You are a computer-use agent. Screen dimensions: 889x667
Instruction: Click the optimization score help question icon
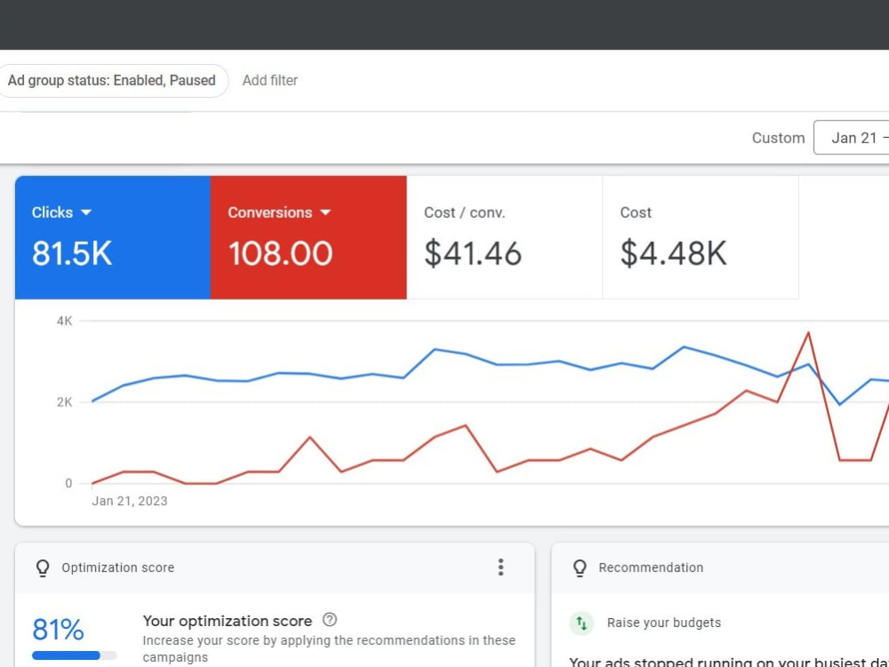330,620
